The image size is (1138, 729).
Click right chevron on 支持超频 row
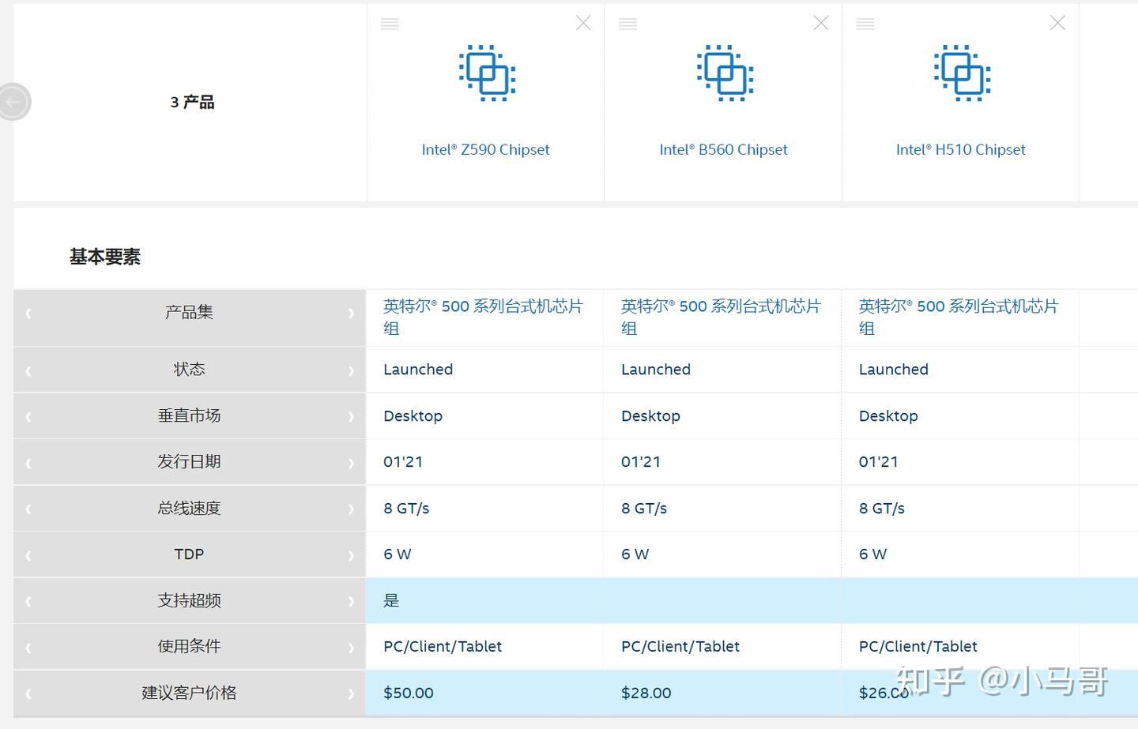pos(351,602)
